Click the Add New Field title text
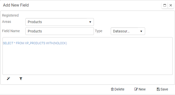Screen dimensions: 175x95 16,5
